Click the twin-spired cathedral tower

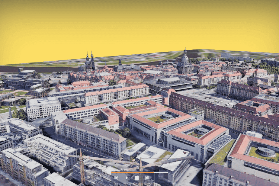pyautogui.click(x=89, y=62)
